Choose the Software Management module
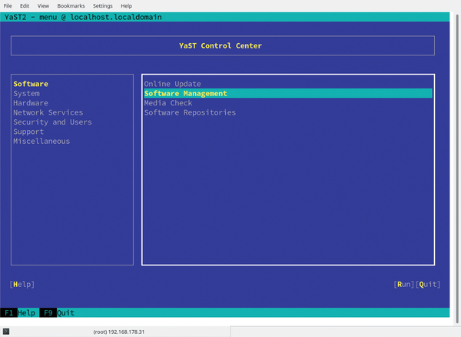461x337 pixels. click(288, 93)
